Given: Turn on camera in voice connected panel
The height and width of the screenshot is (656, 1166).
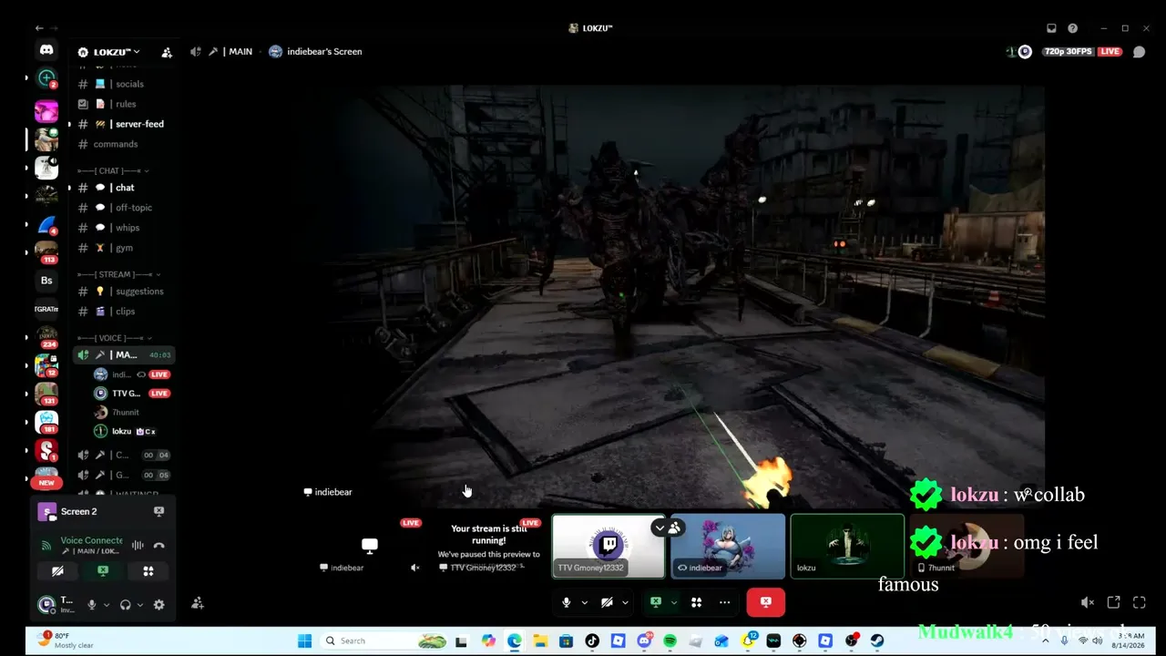Looking at the screenshot, I should pos(57,571).
